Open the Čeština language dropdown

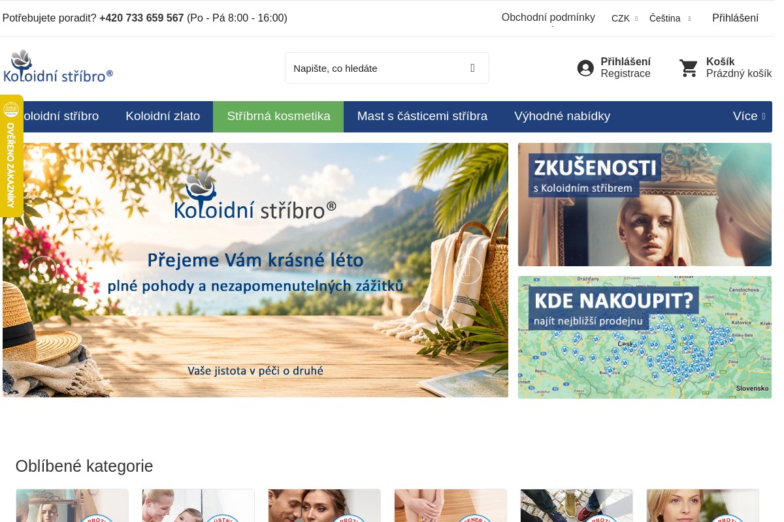coord(670,18)
